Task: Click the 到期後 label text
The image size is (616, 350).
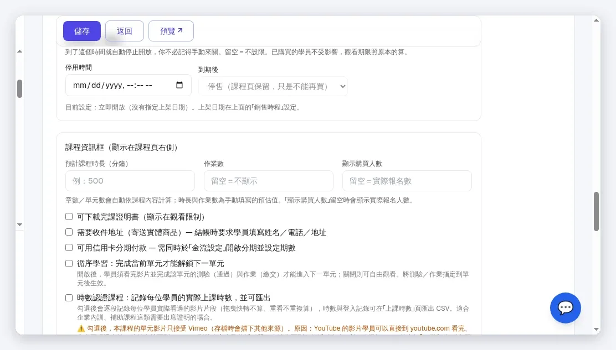Action: tap(208, 70)
